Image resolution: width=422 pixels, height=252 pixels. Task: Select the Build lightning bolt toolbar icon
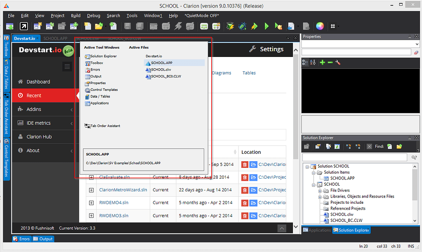178,26
